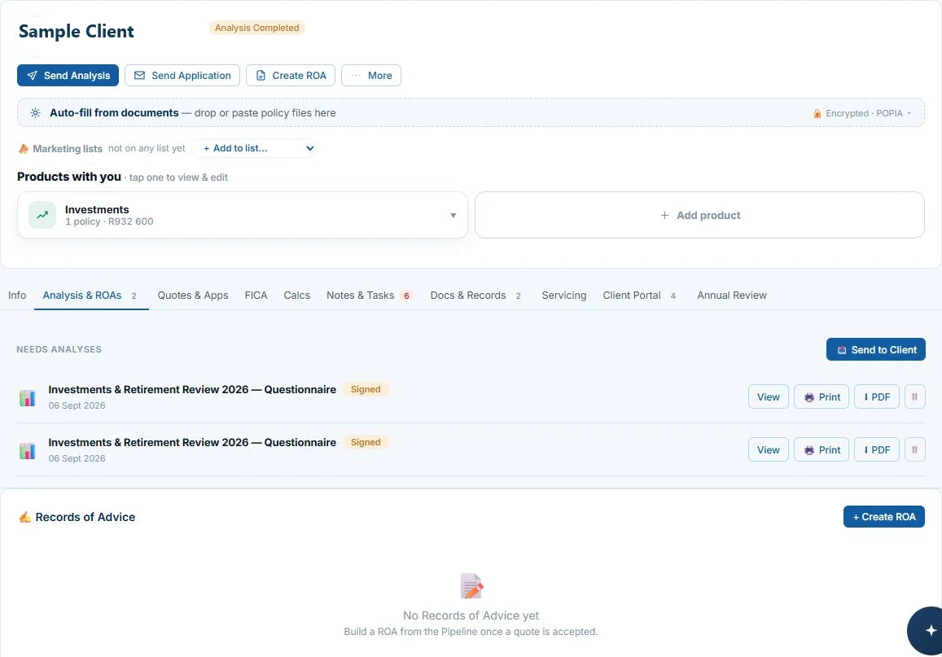View the first Investments & Retirement questionnaire
The height and width of the screenshot is (657, 942).
769,397
